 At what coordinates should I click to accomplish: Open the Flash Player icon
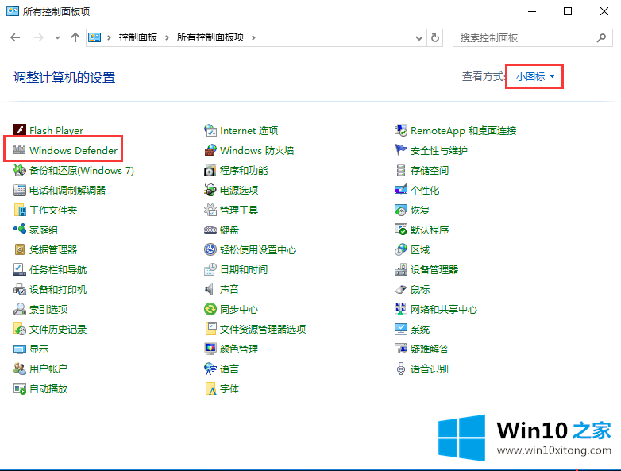pyautogui.click(x=19, y=130)
